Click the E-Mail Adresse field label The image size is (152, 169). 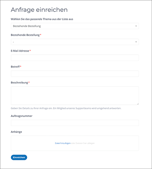click(x=20, y=51)
